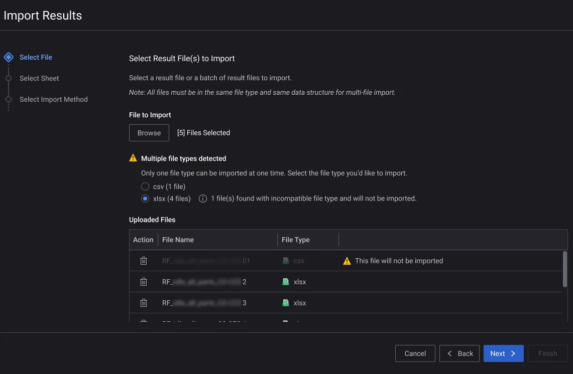Click the 'Uploaded Files' label
Viewport: 573px width, 374px height.
coord(152,220)
